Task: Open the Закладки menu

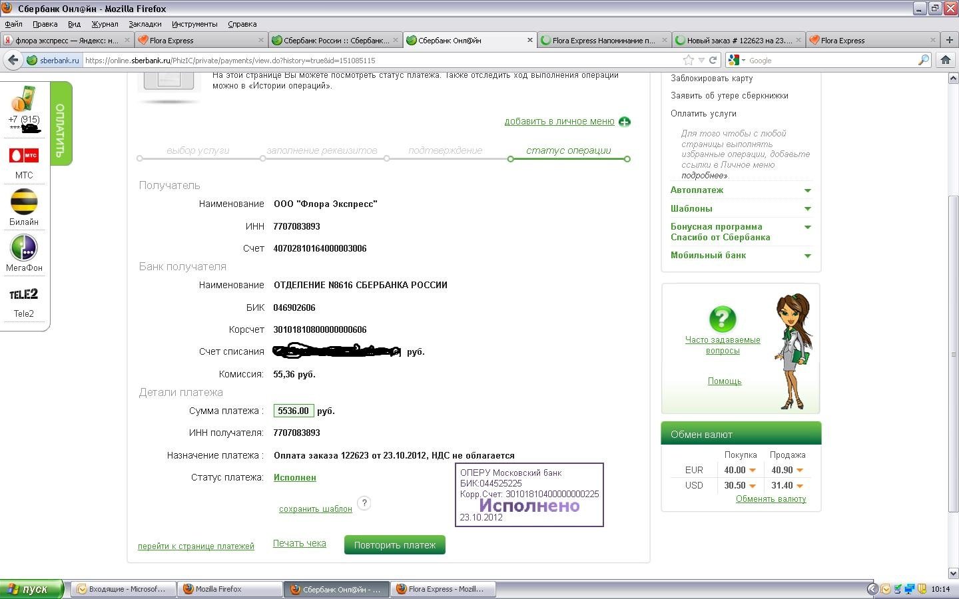Action: (145, 24)
